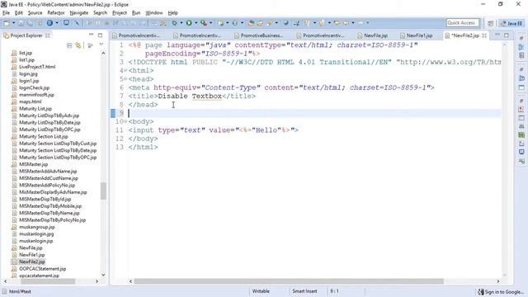Open the Source menu
Screen dimensions: 528x297
tap(35, 13)
